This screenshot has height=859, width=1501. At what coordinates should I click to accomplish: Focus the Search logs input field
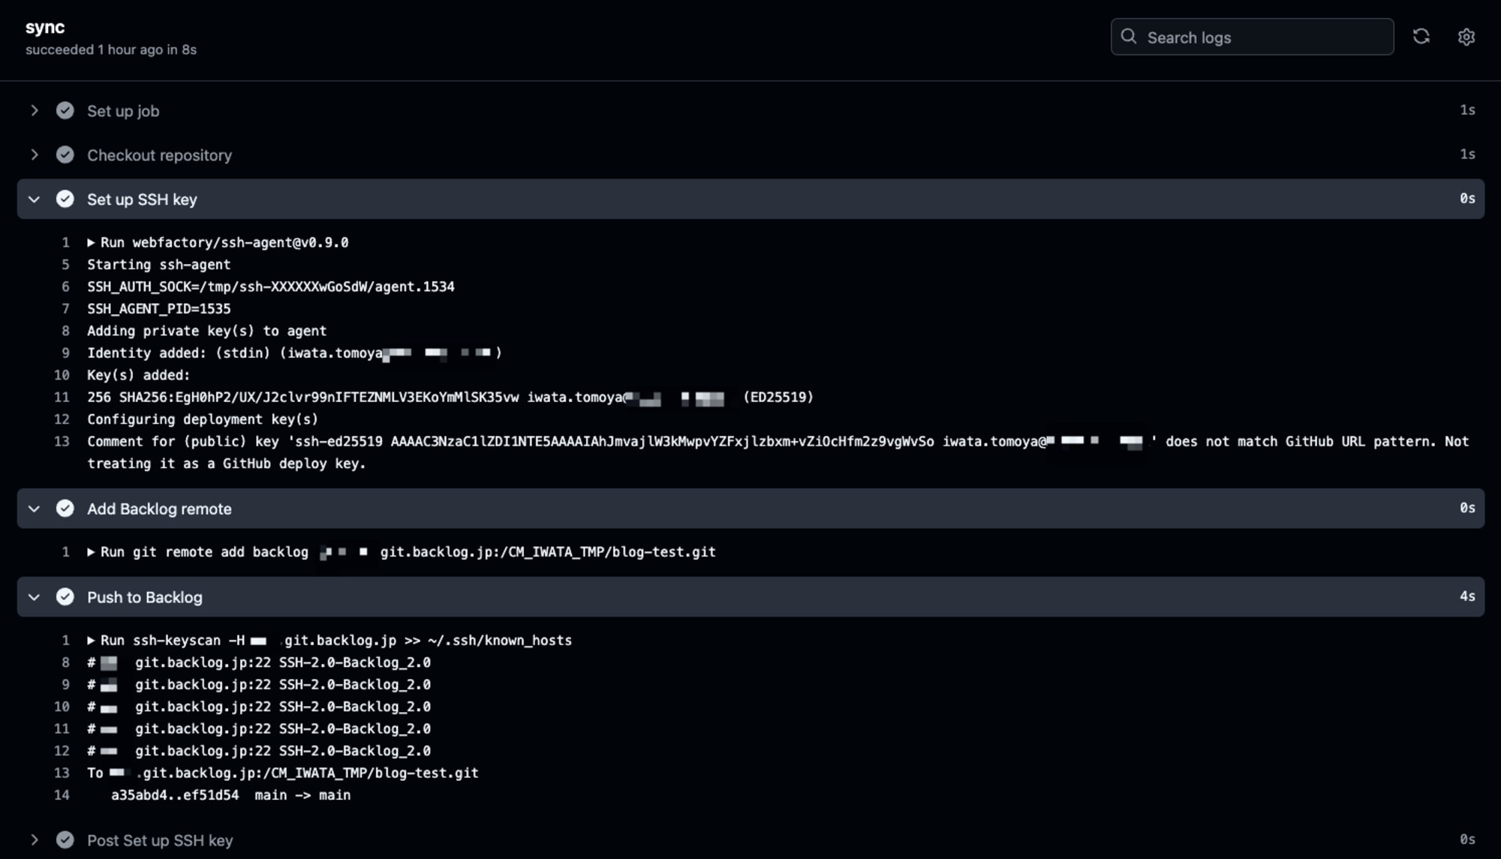1252,37
